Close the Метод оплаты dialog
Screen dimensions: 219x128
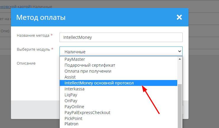pyautogui.click(x=179, y=17)
